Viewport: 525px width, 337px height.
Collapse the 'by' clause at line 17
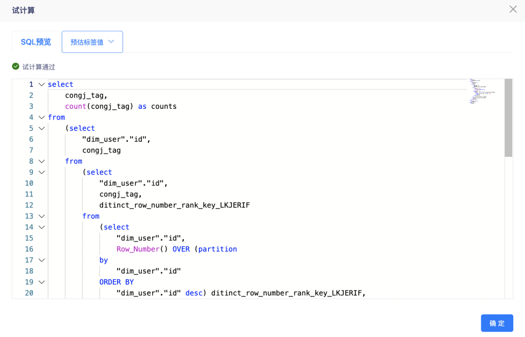point(41,260)
